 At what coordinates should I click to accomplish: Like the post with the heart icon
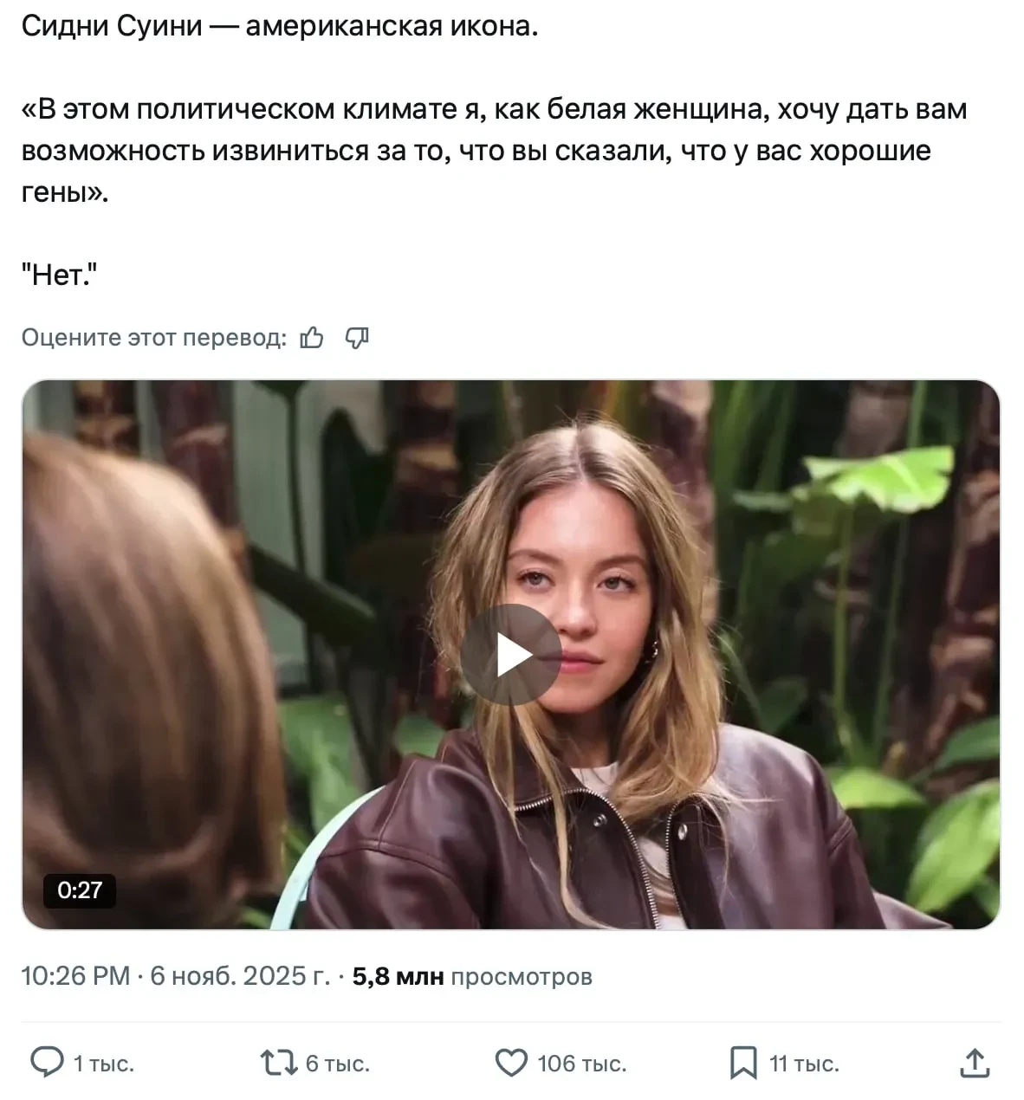pyautogui.click(x=511, y=1062)
